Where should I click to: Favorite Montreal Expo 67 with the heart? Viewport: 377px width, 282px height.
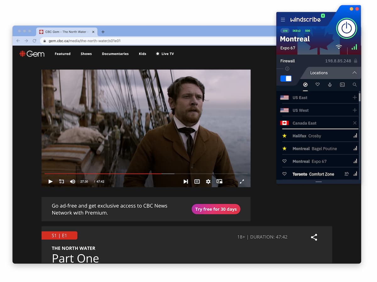(x=284, y=161)
